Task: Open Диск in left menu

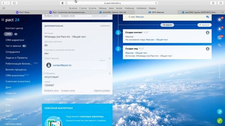Action: [8, 87]
